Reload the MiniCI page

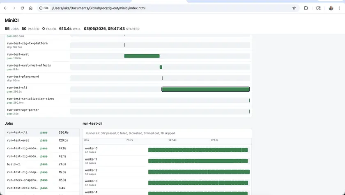(x=22, y=8)
